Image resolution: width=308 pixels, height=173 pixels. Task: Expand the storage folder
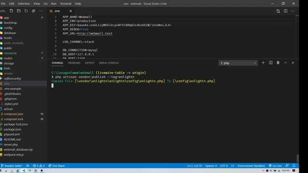tap(23, 63)
